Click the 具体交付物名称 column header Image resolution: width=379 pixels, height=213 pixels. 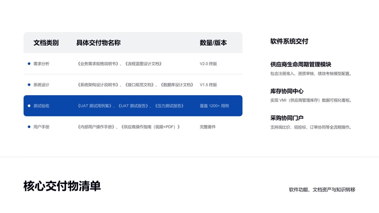pyautogui.click(x=98, y=43)
